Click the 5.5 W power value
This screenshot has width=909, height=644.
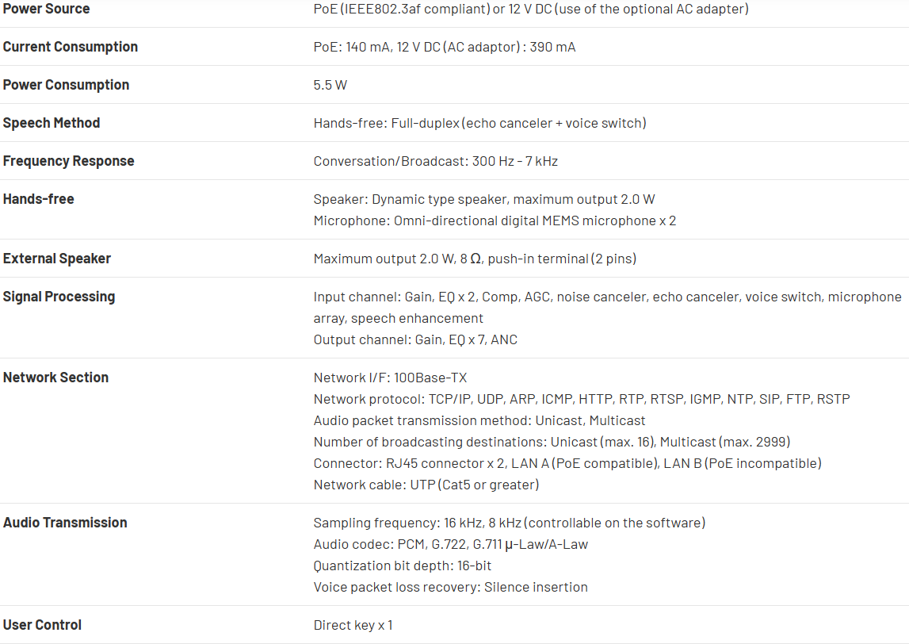330,85
